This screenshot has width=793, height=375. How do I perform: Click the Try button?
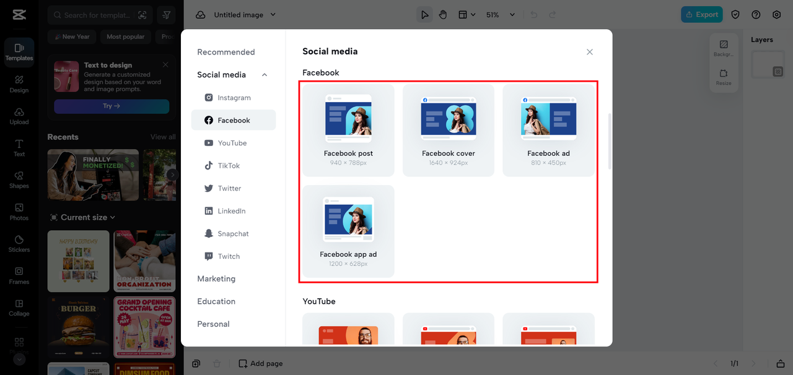(x=112, y=106)
